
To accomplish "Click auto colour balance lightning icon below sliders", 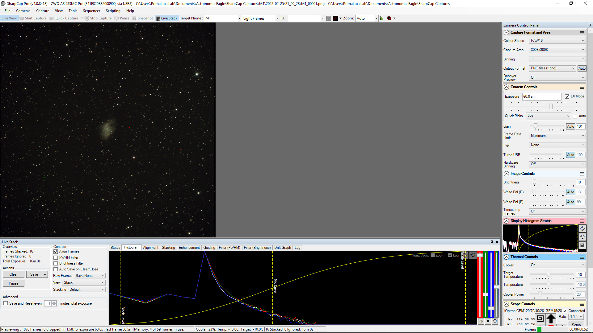I will 481,321.
